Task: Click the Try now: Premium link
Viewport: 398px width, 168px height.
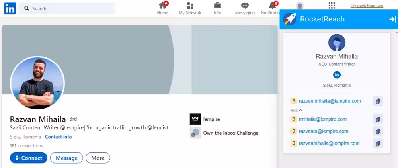Action: click(367, 6)
